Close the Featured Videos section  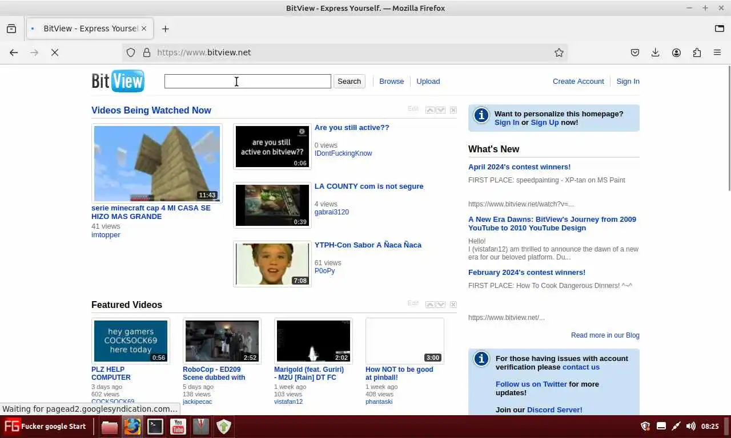[453, 305]
